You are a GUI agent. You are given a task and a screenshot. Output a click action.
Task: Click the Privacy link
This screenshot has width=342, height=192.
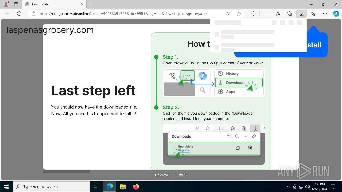point(161,175)
